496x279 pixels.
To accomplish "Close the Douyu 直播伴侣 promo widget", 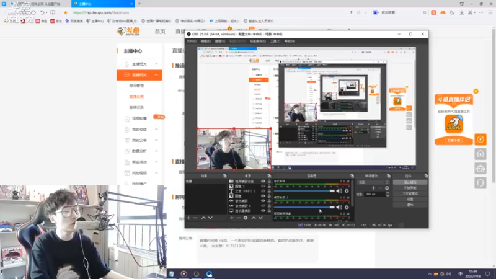I will [476, 91].
